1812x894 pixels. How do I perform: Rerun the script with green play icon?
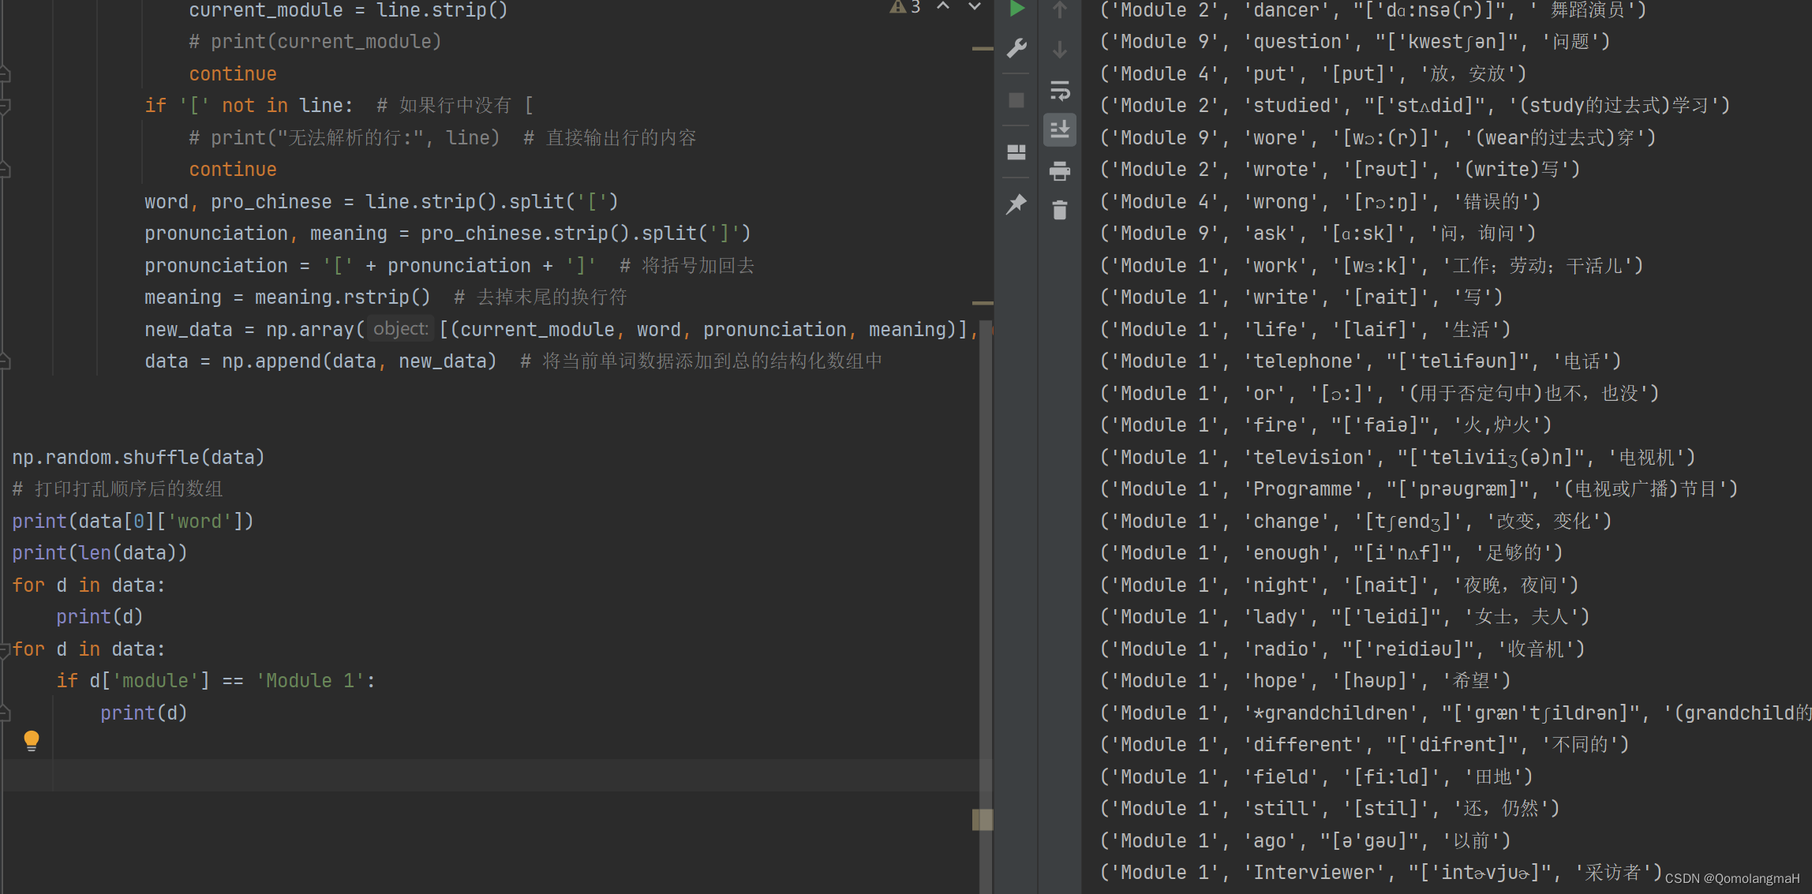1016,9
